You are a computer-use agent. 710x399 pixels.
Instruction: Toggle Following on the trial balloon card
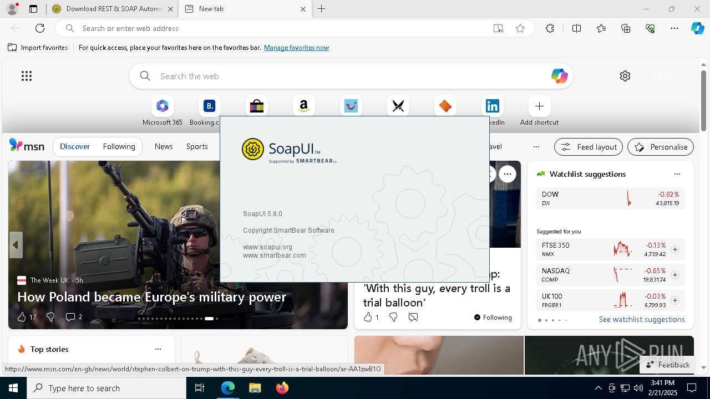tap(493, 318)
